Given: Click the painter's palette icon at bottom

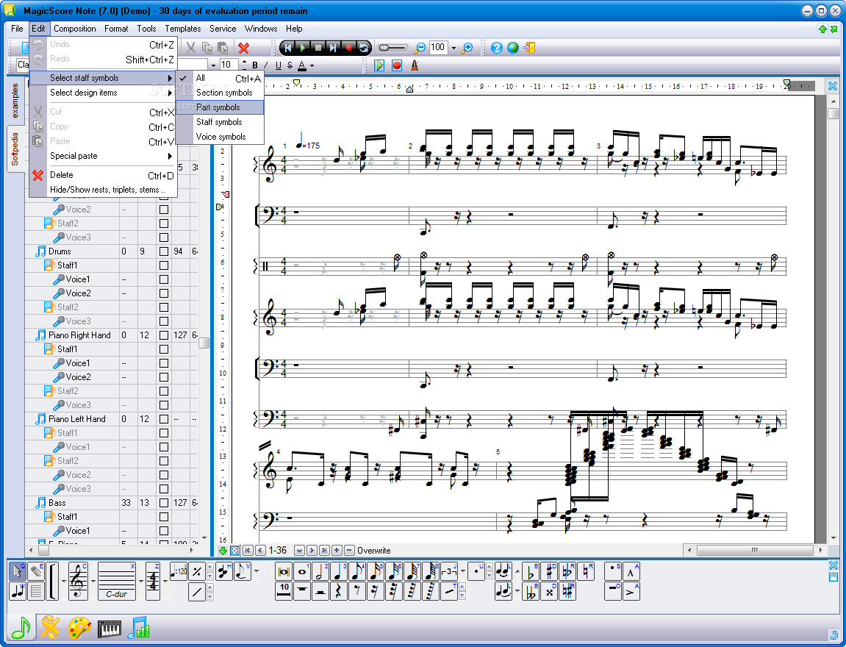Looking at the screenshot, I should 79,628.
